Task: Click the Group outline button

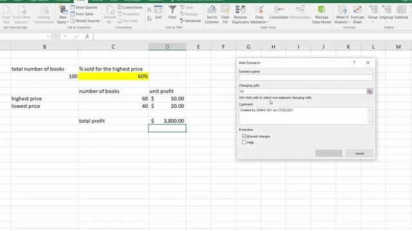Action: point(373,13)
